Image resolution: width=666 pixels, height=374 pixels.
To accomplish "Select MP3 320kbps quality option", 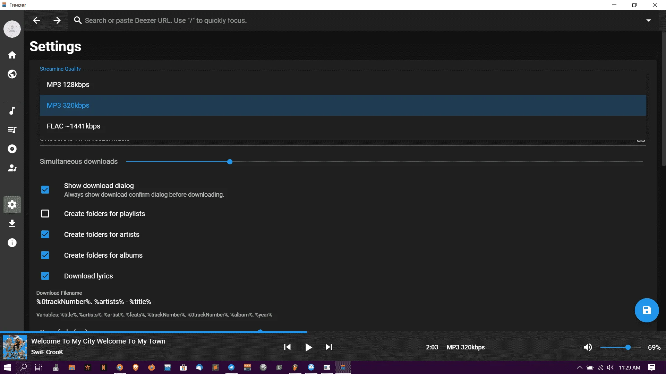I will tap(343, 105).
